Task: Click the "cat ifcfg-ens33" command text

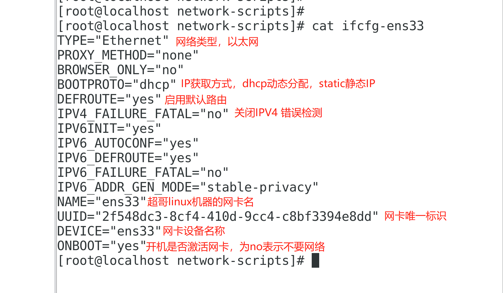Action: (x=368, y=26)
